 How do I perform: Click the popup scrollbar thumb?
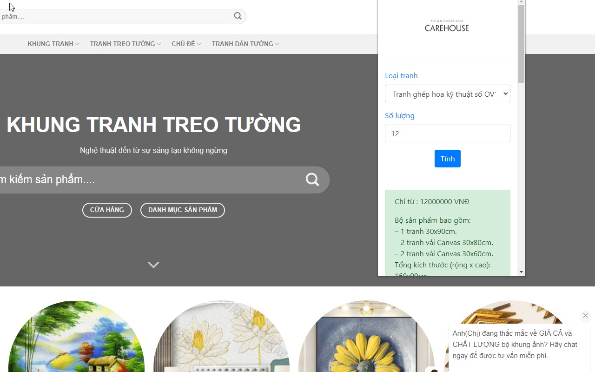click(x=521, y=44)
